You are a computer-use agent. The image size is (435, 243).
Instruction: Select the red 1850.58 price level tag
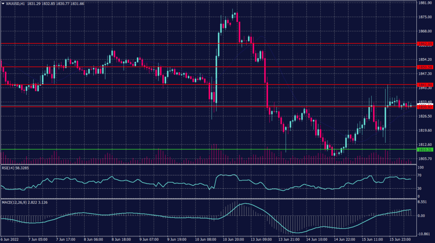425,67
